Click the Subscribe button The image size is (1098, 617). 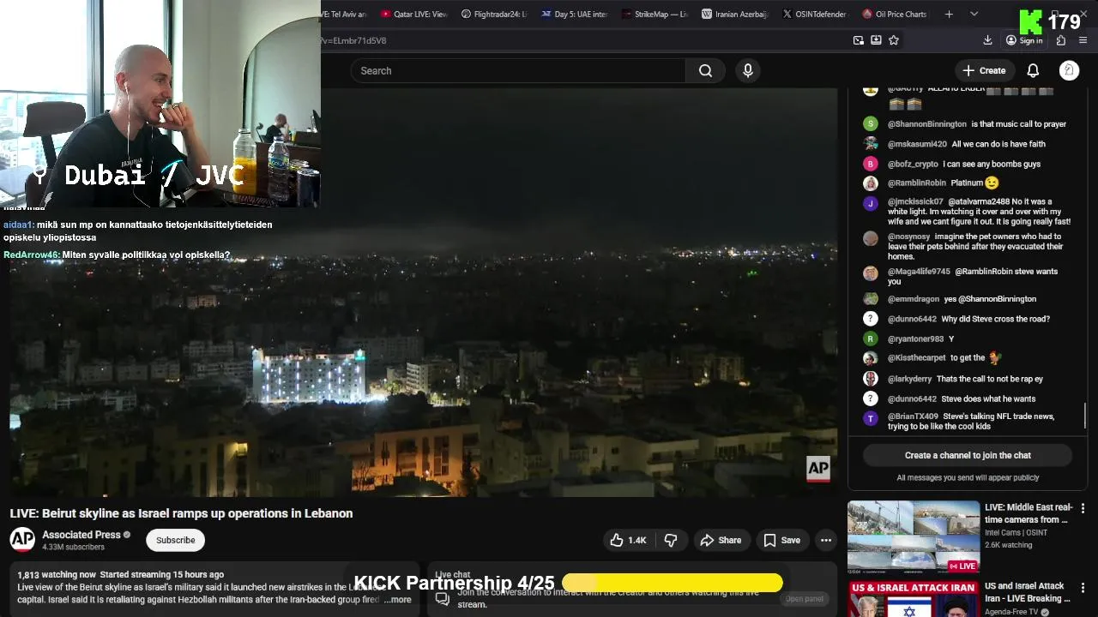coord(175,540)
